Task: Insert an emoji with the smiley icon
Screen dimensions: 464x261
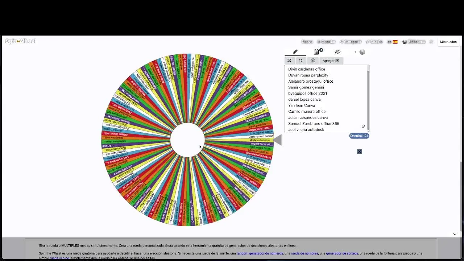Action: [x=363, y=126]
